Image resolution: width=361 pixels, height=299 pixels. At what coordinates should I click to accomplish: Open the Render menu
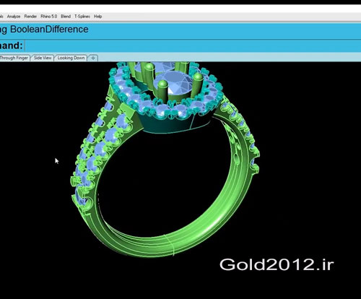[30, 17]
